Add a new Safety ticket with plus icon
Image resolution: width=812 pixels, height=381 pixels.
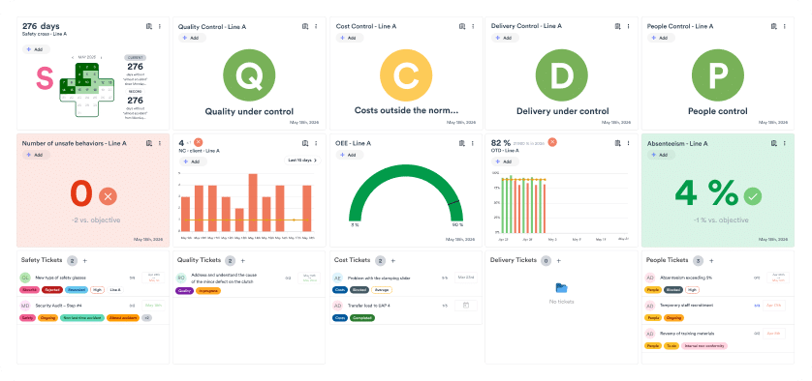coord(85,261)
